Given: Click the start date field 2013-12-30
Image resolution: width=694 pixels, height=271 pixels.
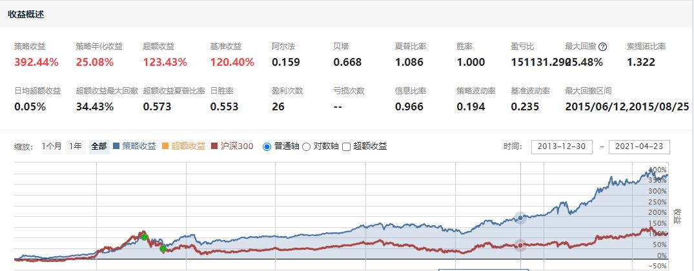Looking at the screenshot, I should click(561, 146).
